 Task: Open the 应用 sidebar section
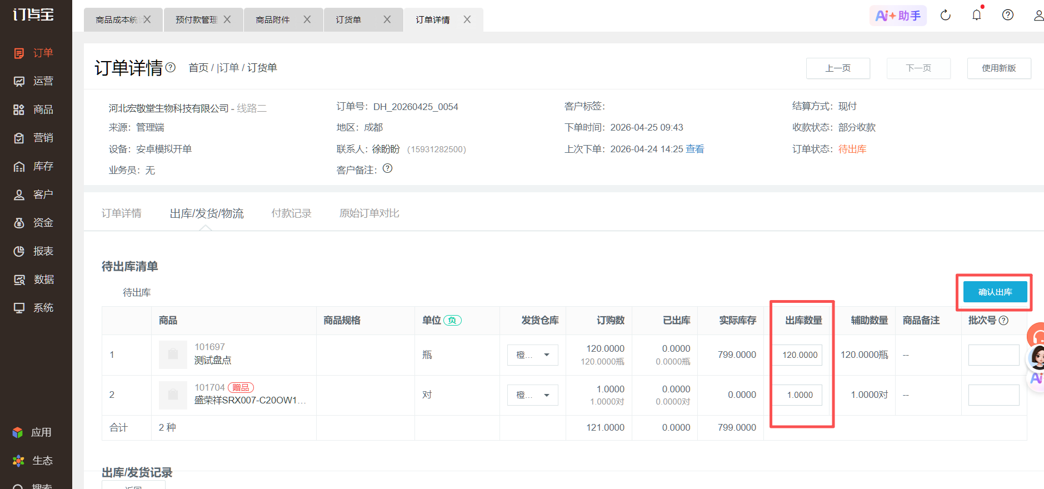(32, 432)
